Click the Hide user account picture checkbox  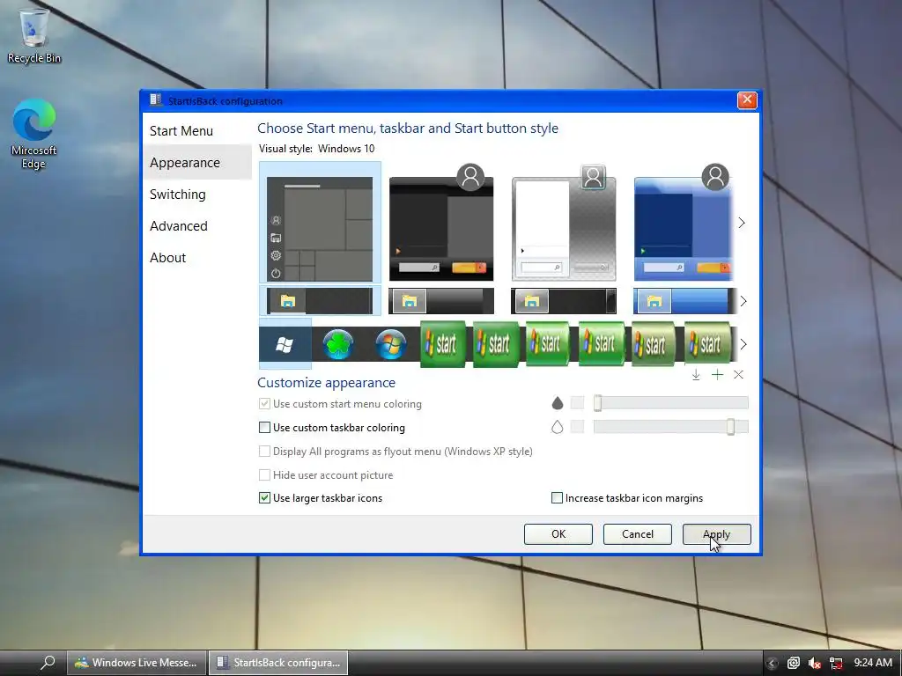tap(264, 474)
